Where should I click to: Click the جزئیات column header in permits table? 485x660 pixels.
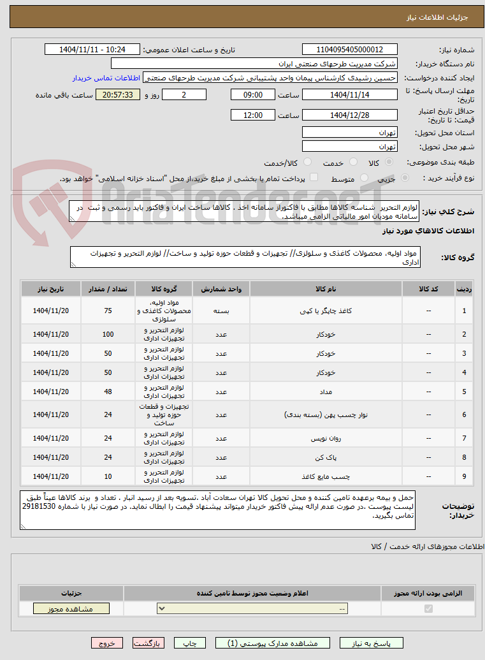[71, 593]
